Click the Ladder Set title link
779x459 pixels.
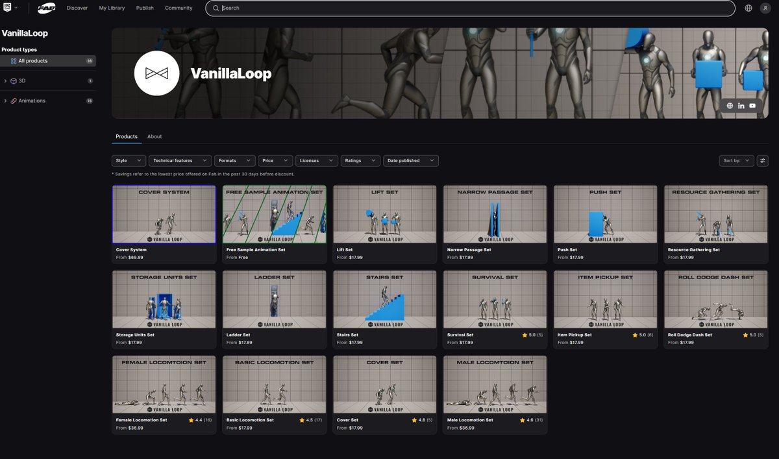(x=238, y=335)
